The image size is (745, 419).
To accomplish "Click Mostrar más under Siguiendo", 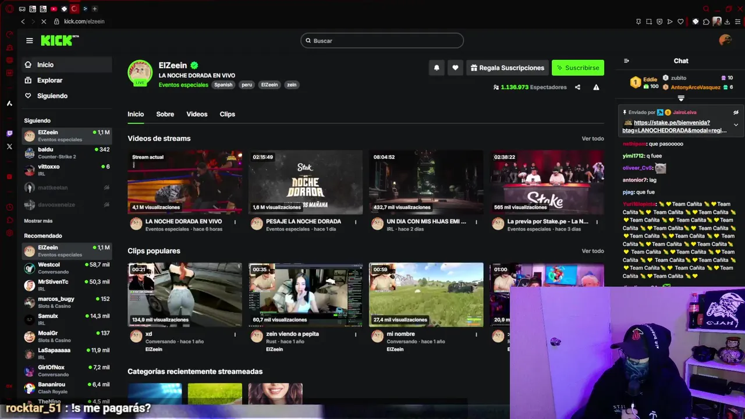I will [x=38, y=221].
